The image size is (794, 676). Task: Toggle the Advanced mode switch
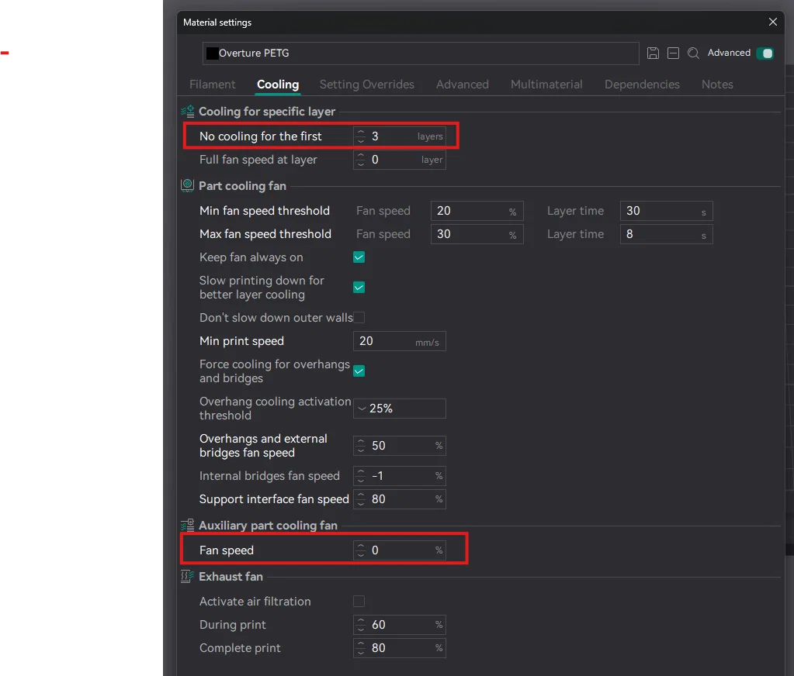pos(765,53)
